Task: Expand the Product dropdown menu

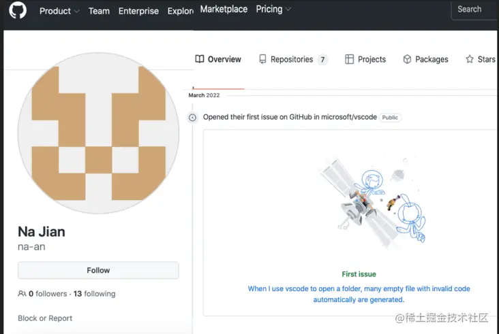Action: 59,11
